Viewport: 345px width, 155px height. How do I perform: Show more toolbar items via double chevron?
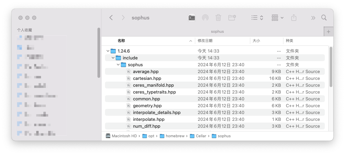[313, 18]
